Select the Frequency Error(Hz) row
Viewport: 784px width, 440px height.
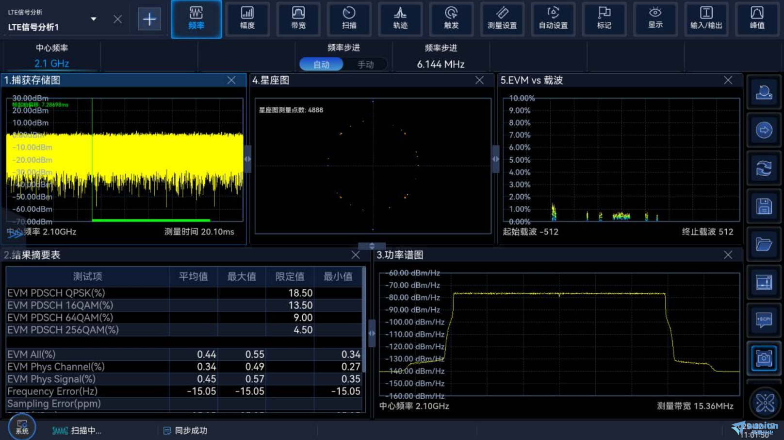click(184, 391)
